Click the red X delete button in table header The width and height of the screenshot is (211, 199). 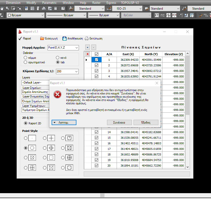pyautogui.click(x=88, y=54)
